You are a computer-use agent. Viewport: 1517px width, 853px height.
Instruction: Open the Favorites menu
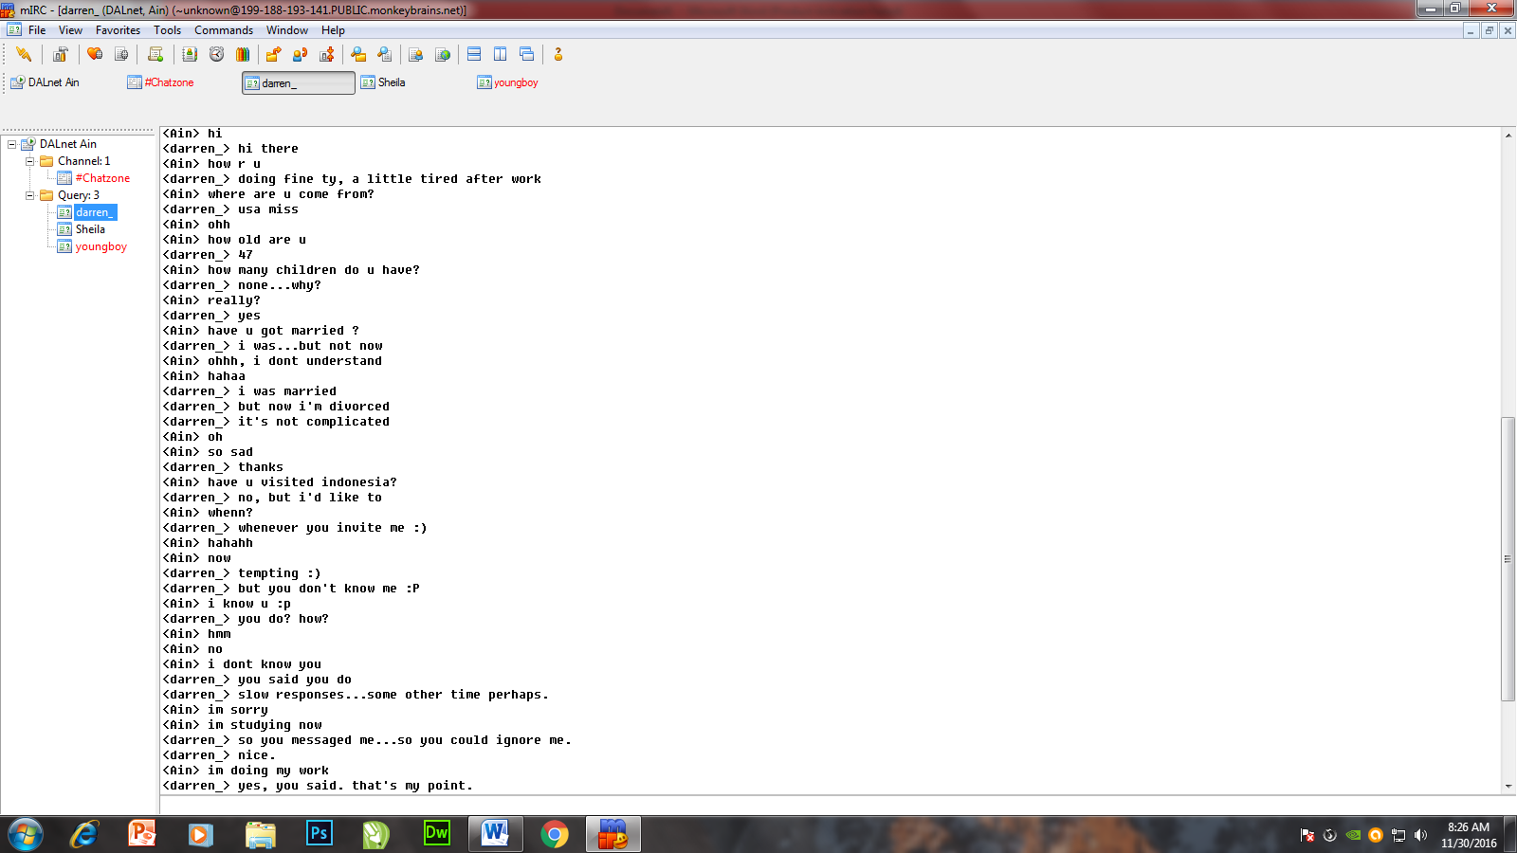pos(118,30)
